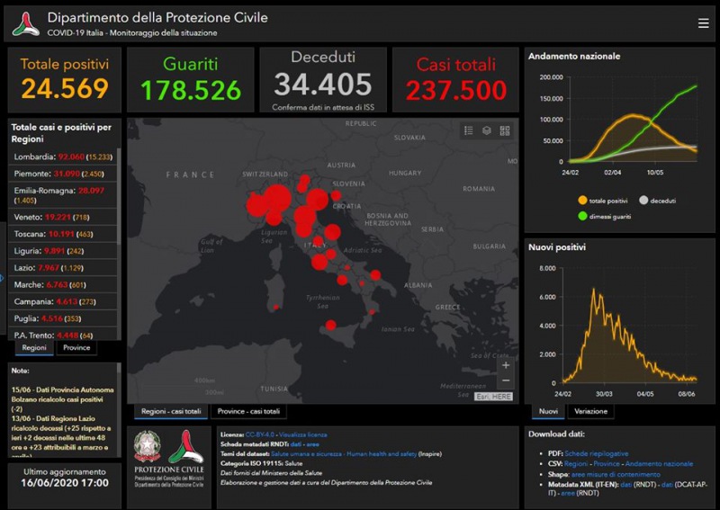
Task: Toggle the deceduti legend series
Action: tap(661, 201)
